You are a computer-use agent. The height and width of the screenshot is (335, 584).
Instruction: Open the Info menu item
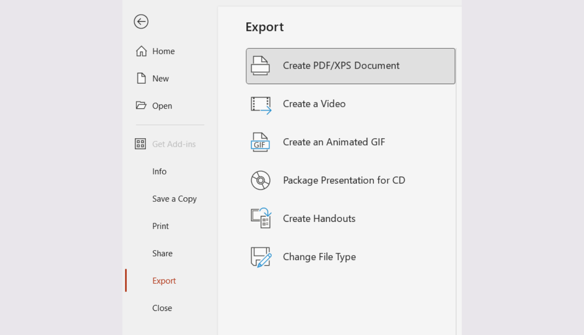point(159,171)
